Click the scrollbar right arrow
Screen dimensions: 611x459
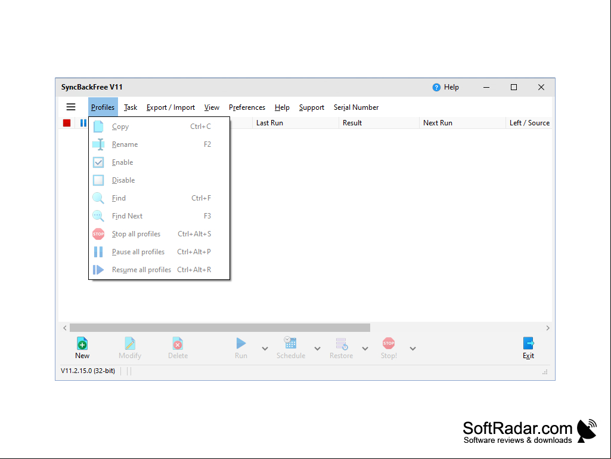548,328
